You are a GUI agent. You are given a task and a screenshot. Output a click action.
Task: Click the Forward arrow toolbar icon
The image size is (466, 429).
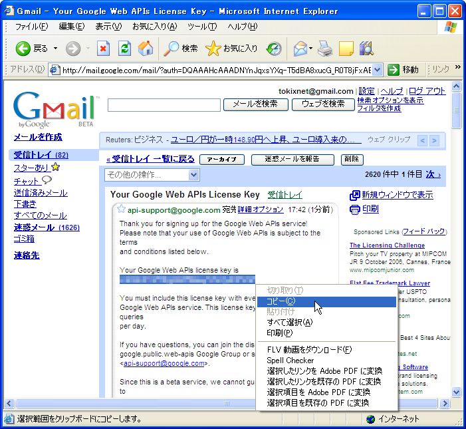(x=73, y=49)
